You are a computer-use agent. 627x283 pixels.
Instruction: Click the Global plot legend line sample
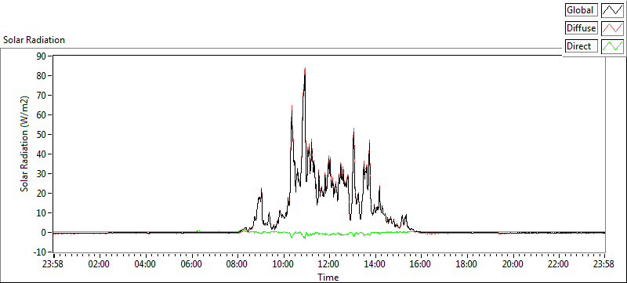click(612, 10)
